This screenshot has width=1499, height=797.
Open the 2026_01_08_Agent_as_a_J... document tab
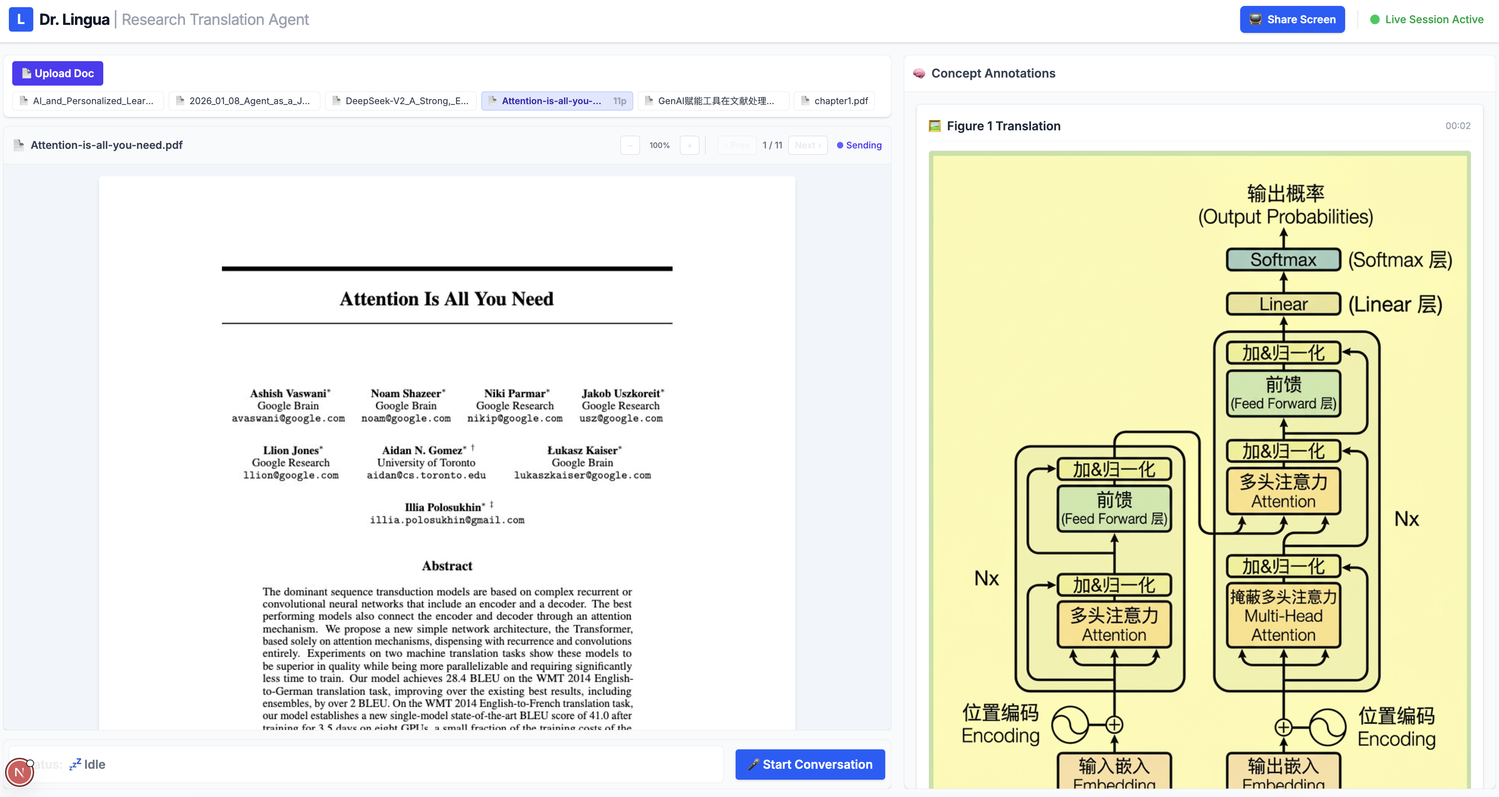tap(244, 101)
